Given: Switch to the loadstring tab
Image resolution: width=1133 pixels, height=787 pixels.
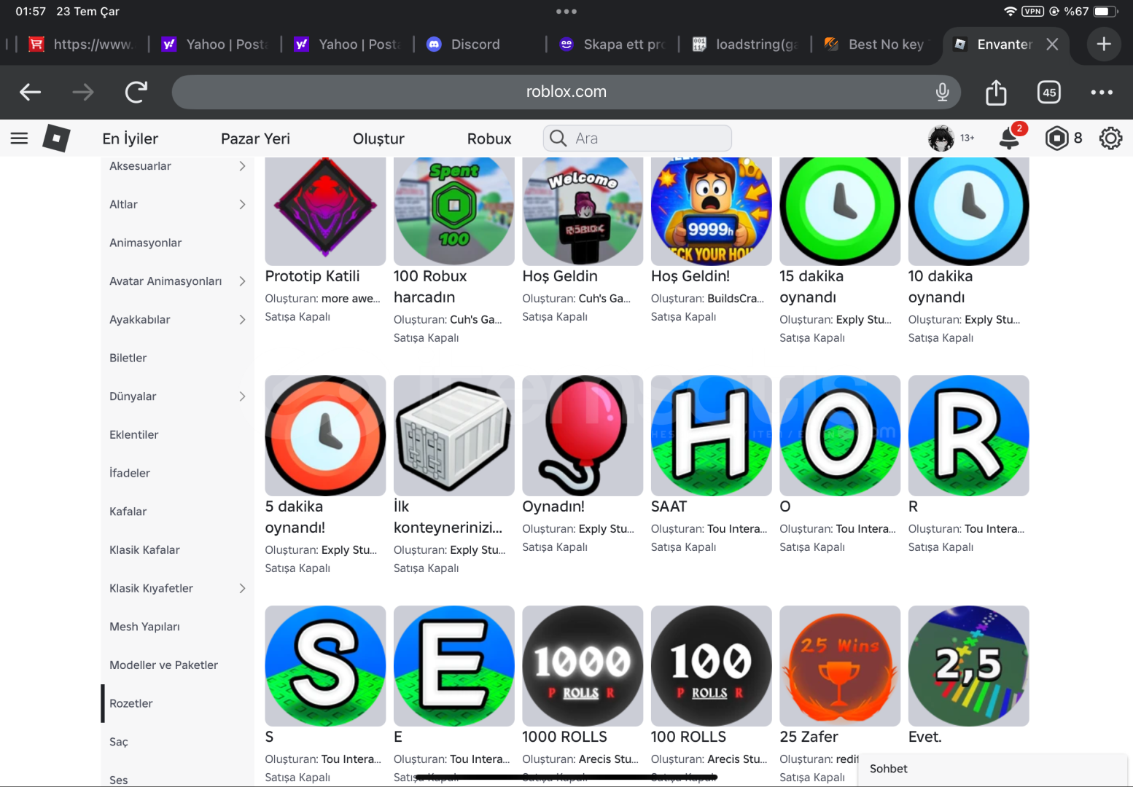Looking at the screenshot, I should tap(744, 44).
